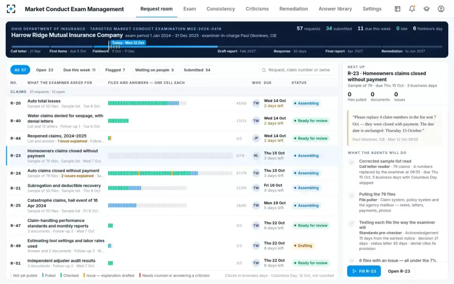
Task: Open the Criticisms tab
Action: point(257,9)
